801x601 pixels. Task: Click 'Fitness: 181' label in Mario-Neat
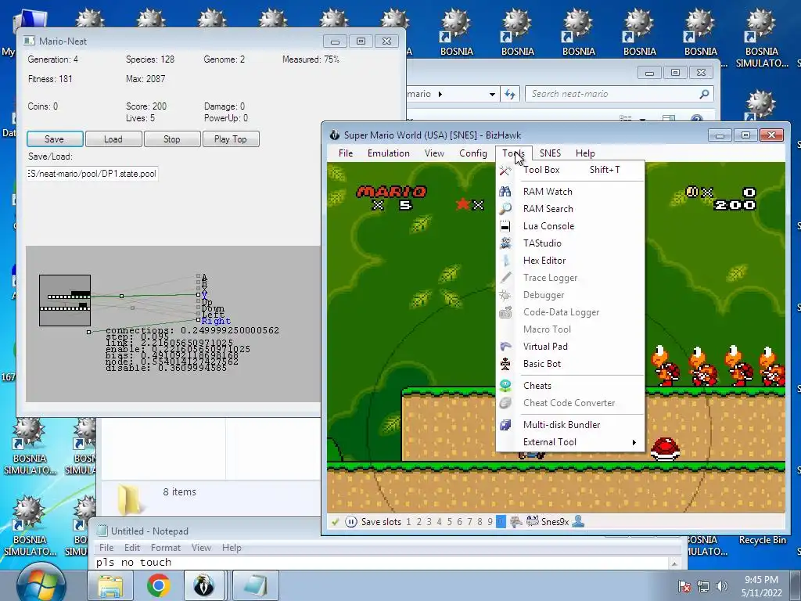click(50, 79)
